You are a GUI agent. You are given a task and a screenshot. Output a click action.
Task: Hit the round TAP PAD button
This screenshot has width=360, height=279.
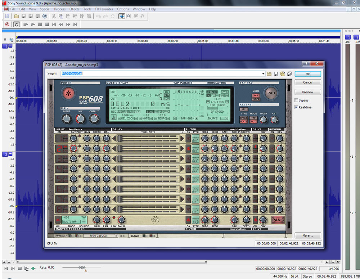click(270, 93)
